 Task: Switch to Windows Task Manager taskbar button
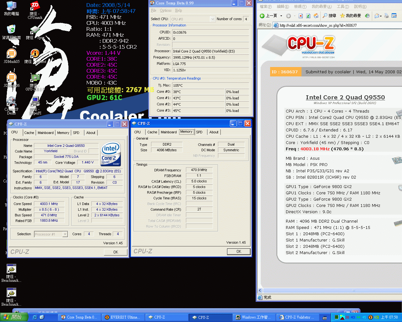(254, 317)
